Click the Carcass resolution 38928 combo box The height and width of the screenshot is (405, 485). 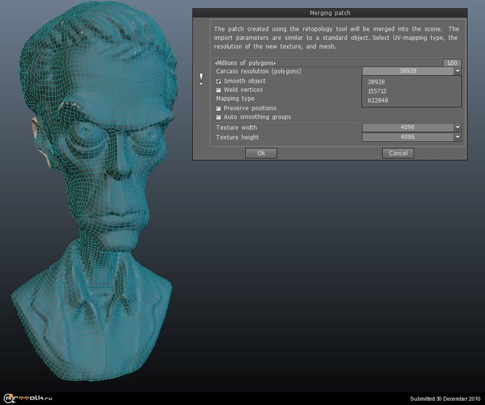(x=408, y=71)
